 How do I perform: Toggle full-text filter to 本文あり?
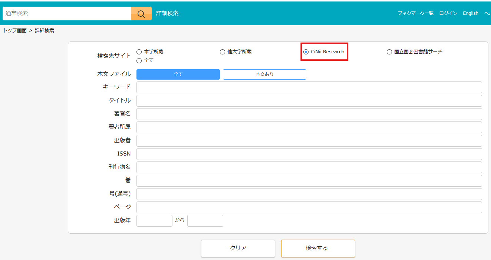[264, 74]
